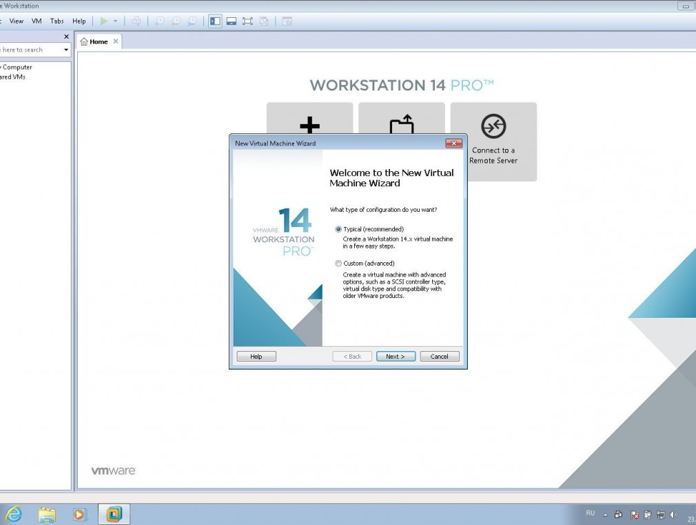Viewport: 696px width, 525px height.
Task: Open the Help menu
Action: point(79,21)
